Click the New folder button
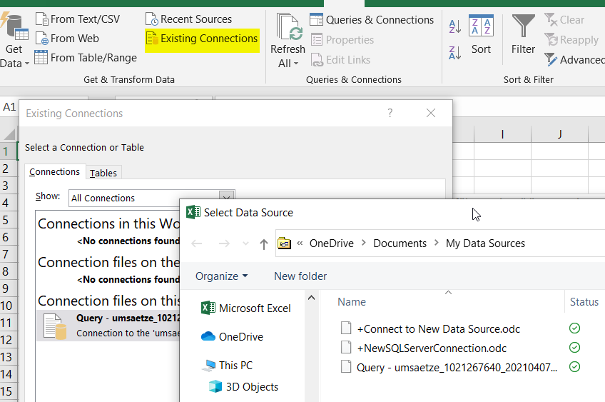The height and width of the screenshot is (402, 605). (x=300, y=276)
